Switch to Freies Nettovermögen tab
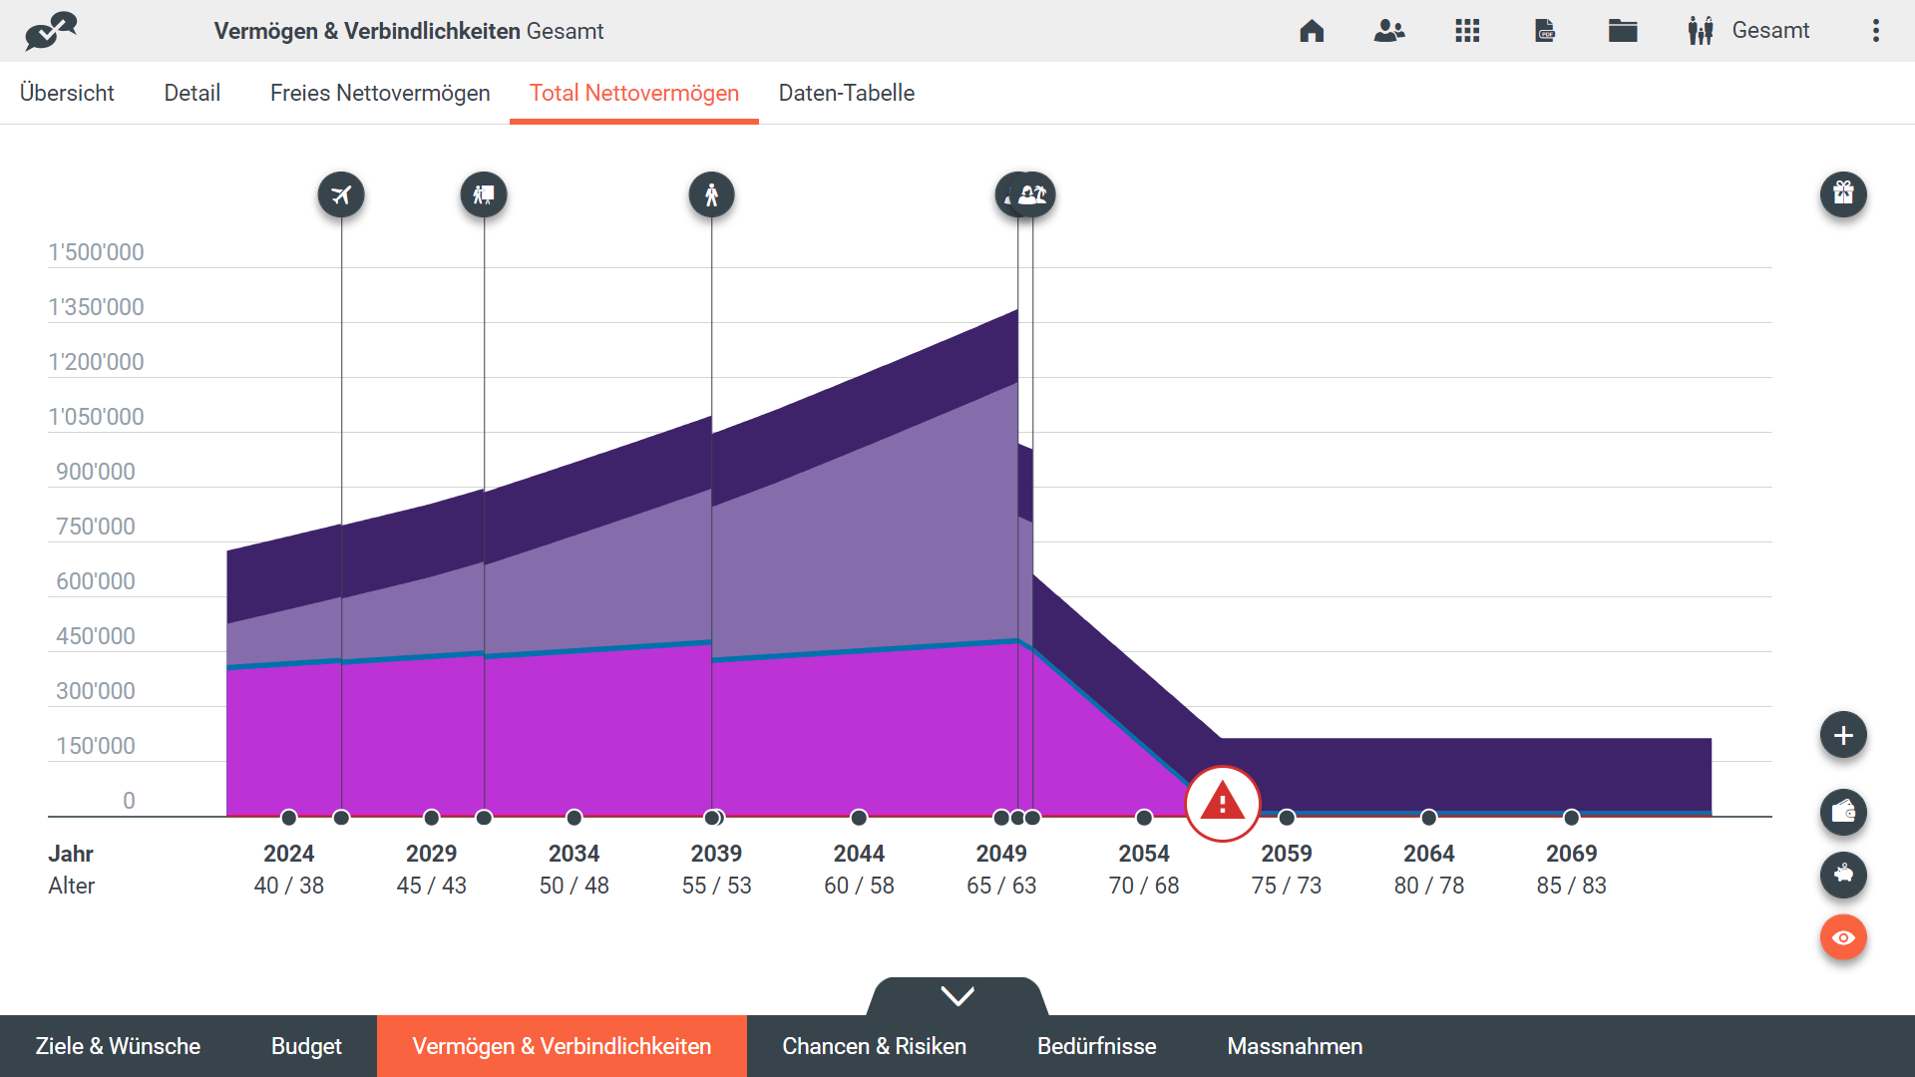1915x1077 pixels. [x=380, y=93]
